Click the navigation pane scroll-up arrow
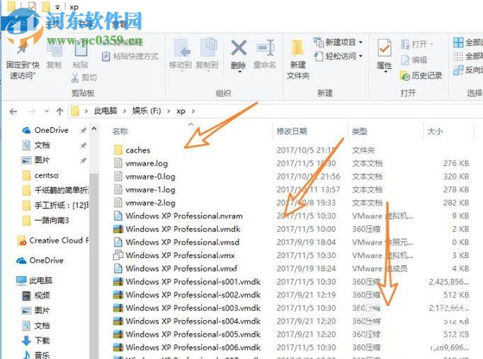 pos(94,129)
